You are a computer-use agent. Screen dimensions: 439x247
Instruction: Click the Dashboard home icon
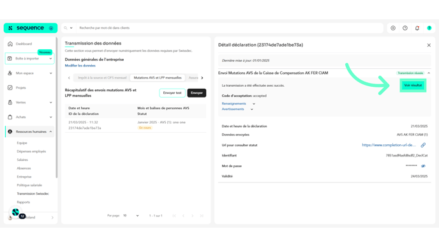[x=10, y=44]
